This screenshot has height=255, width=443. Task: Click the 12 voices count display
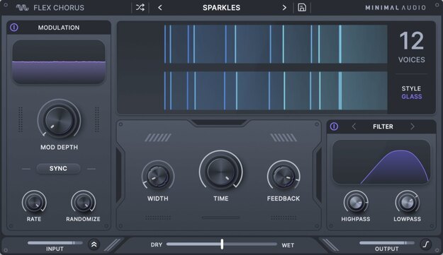point(412,41)
